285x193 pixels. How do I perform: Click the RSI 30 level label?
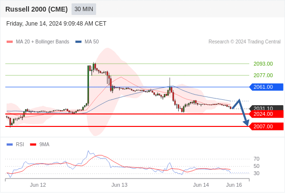(256, 173)
